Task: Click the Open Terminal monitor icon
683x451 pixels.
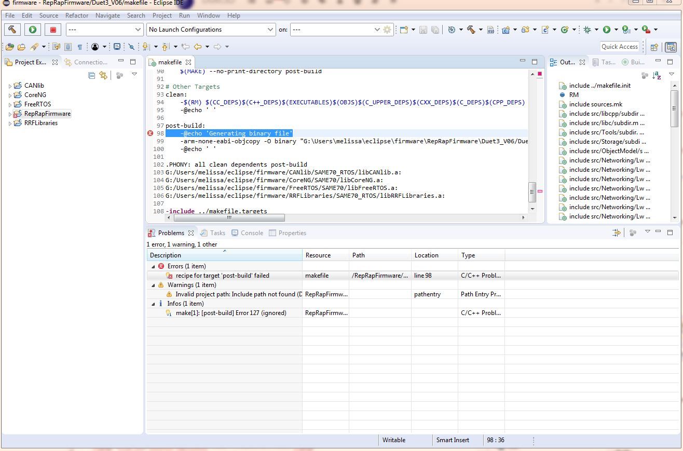Action: pos(117,47)
